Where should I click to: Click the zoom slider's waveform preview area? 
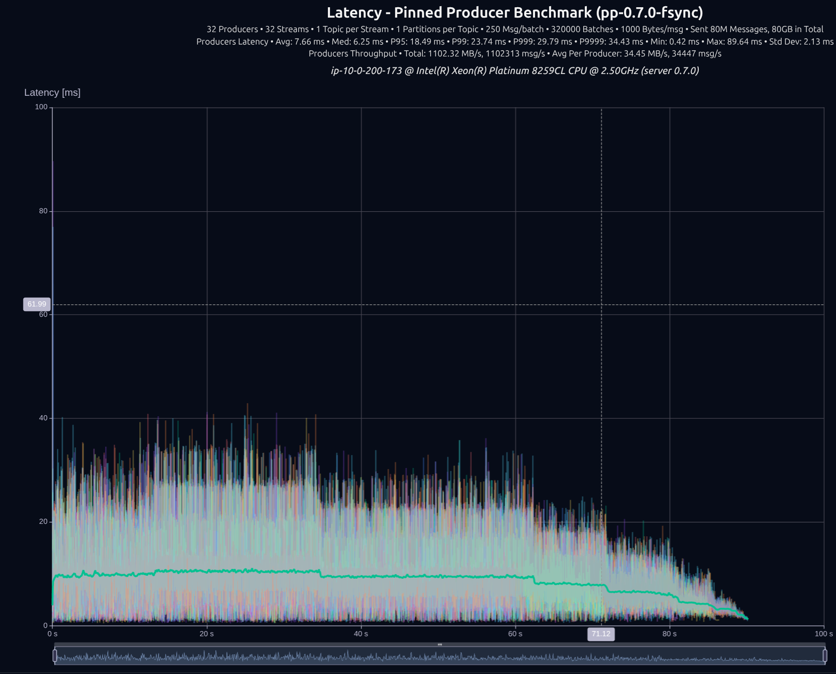click(440, 656)
